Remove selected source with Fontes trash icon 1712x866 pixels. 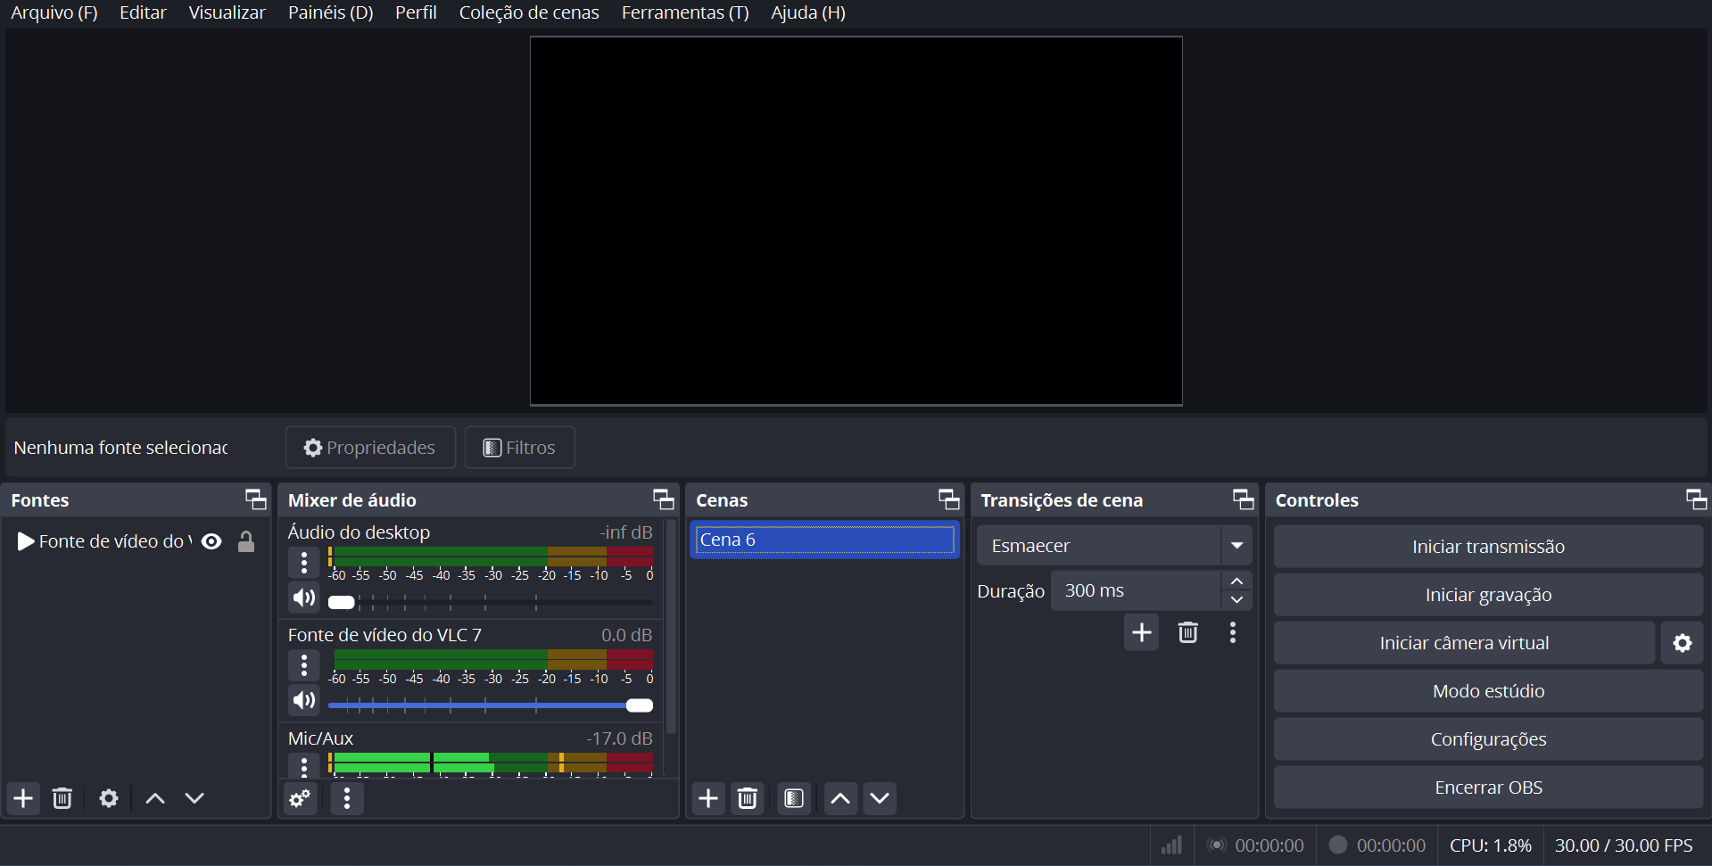pyautogui.click(x=62, y=798)
